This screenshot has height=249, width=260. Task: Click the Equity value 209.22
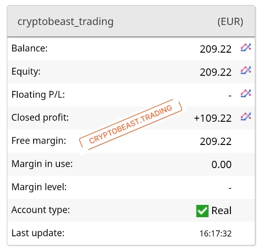tap(215, 72)
